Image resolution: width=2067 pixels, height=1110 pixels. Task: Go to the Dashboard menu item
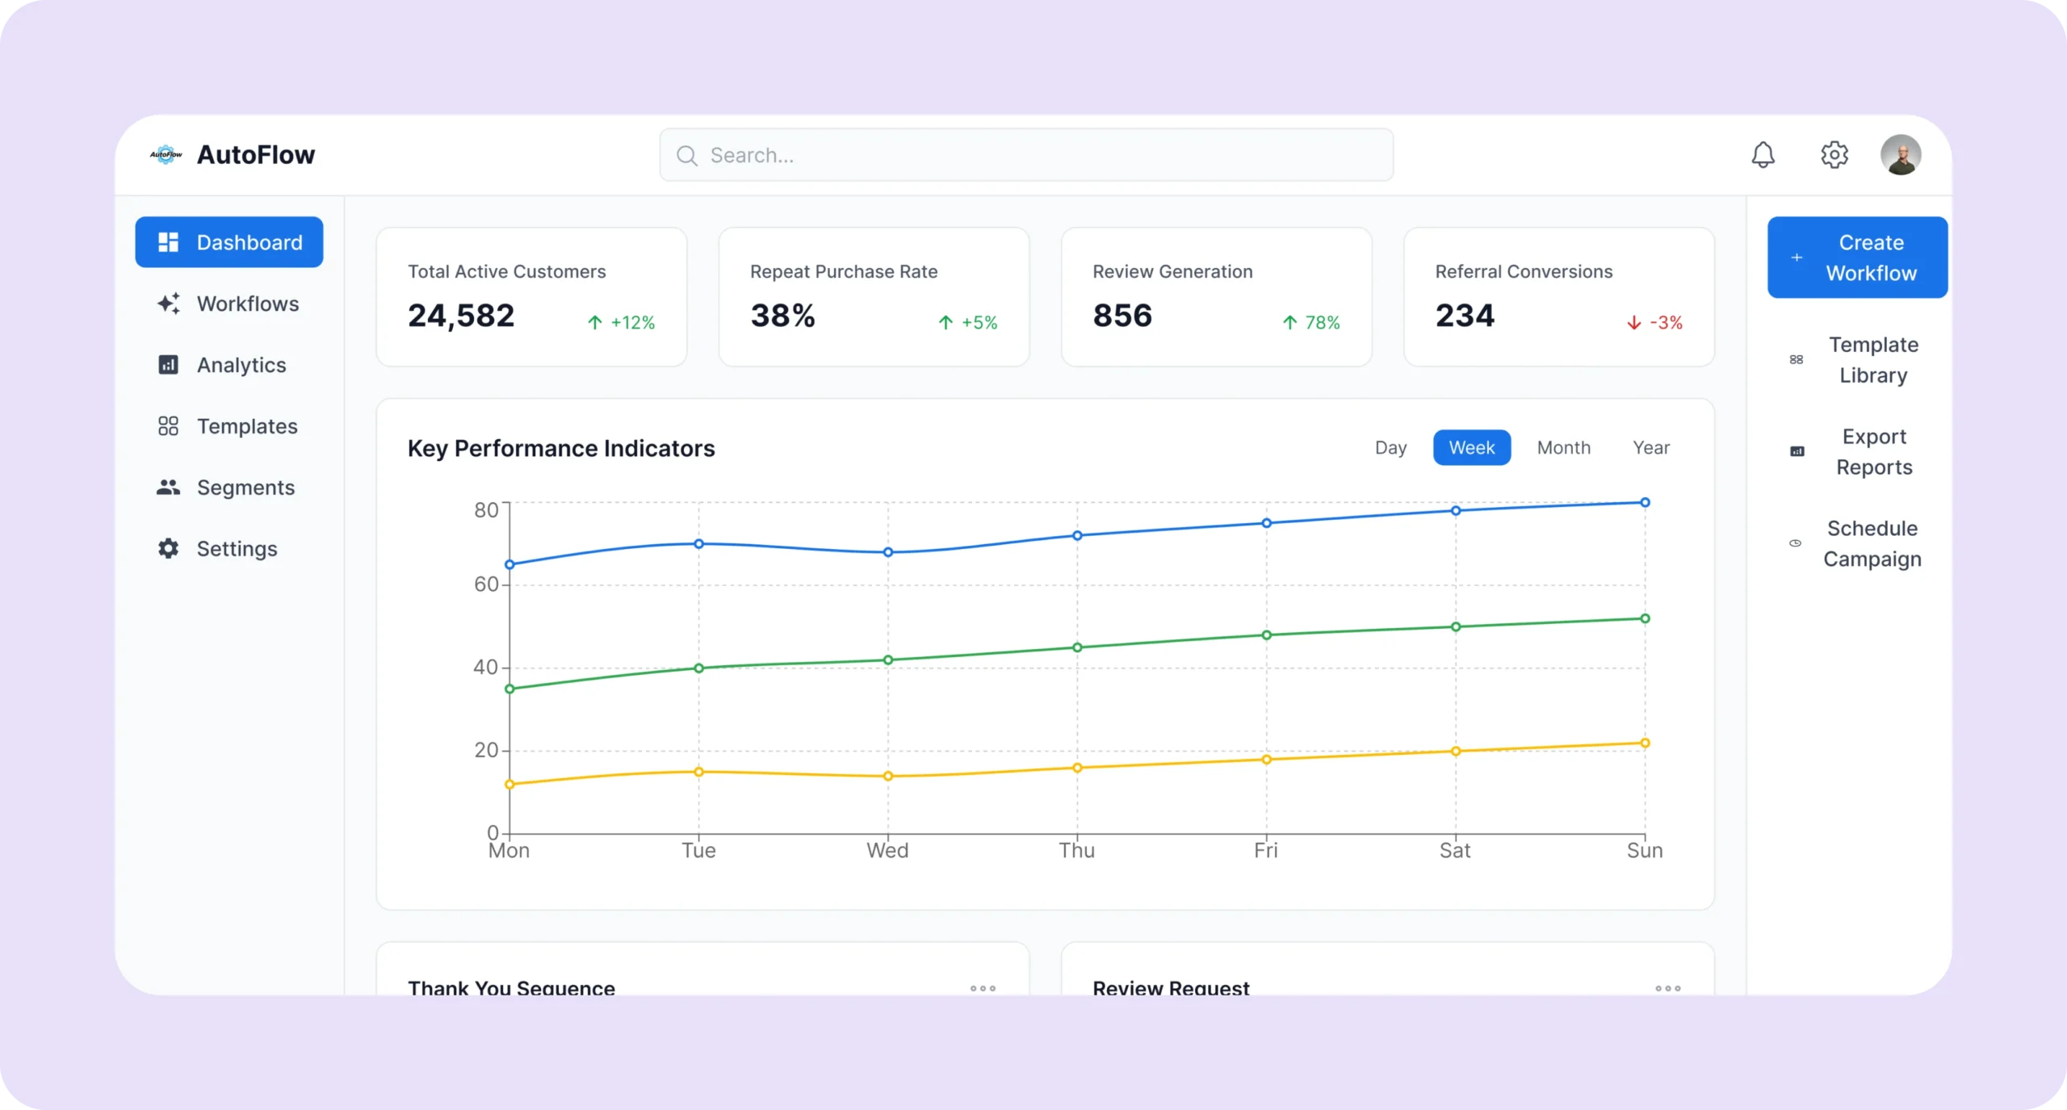[229, 242]
